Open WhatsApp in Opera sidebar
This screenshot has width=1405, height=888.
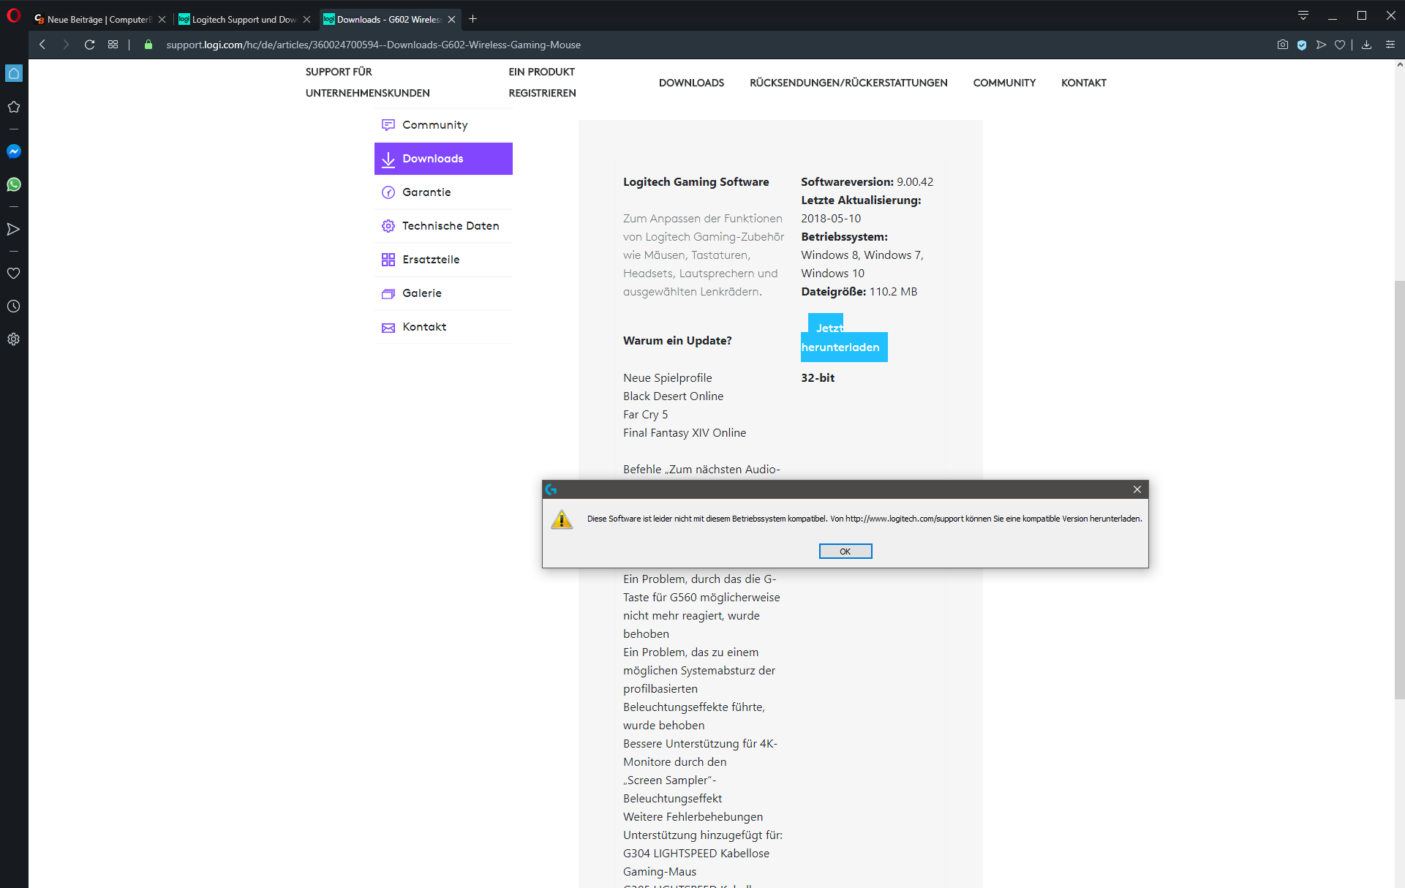click(x=14, y=184)
